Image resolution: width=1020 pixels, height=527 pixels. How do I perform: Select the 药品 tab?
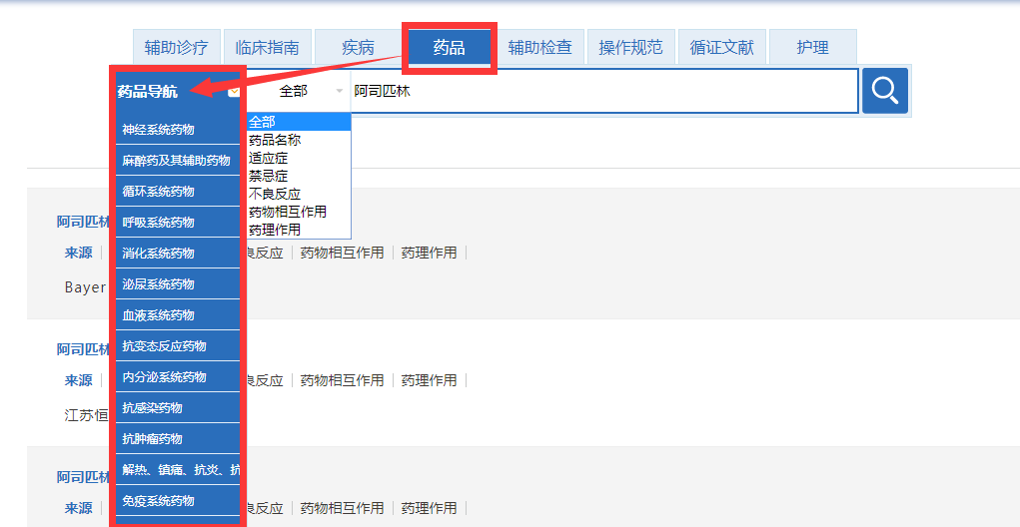coord(449,48)
